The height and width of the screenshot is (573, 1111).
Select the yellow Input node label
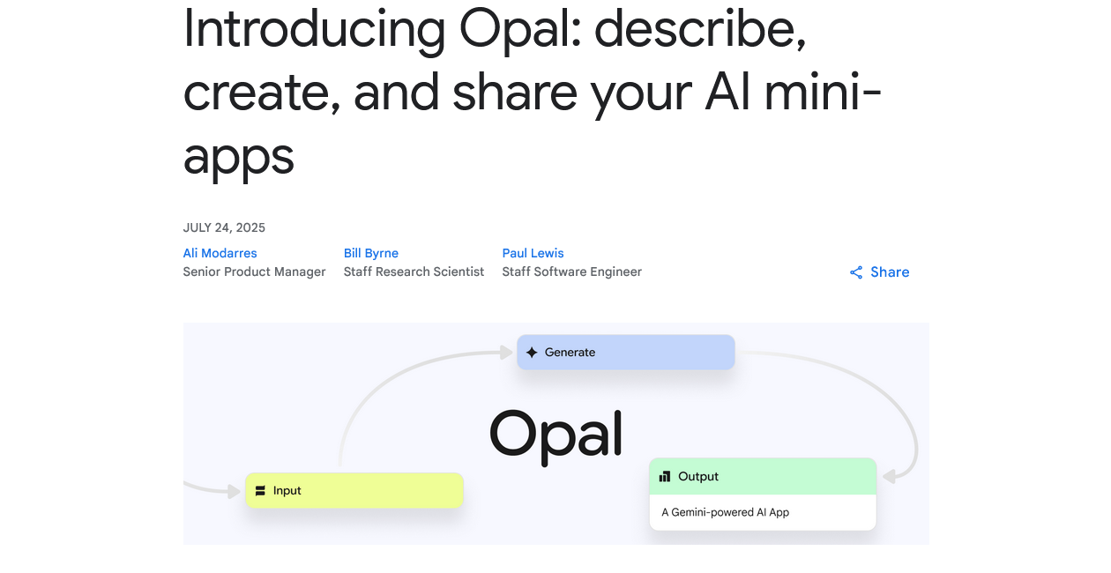pyautogui.click(x=287, y=491)
